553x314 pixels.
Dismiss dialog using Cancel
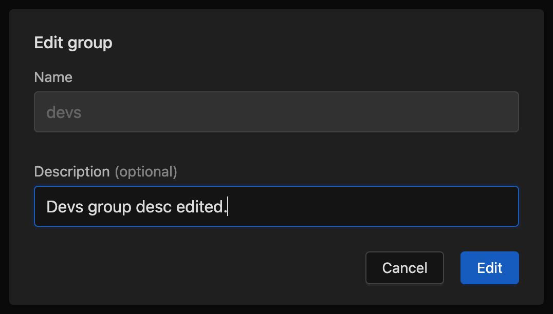point(404,268)
